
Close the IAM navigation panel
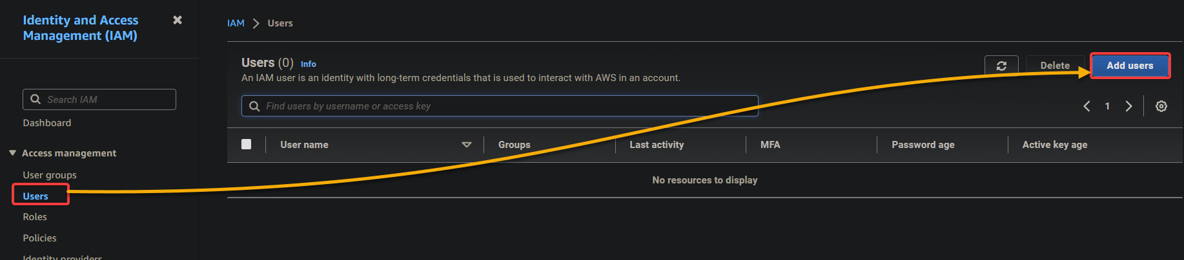(x=178, y=20)
